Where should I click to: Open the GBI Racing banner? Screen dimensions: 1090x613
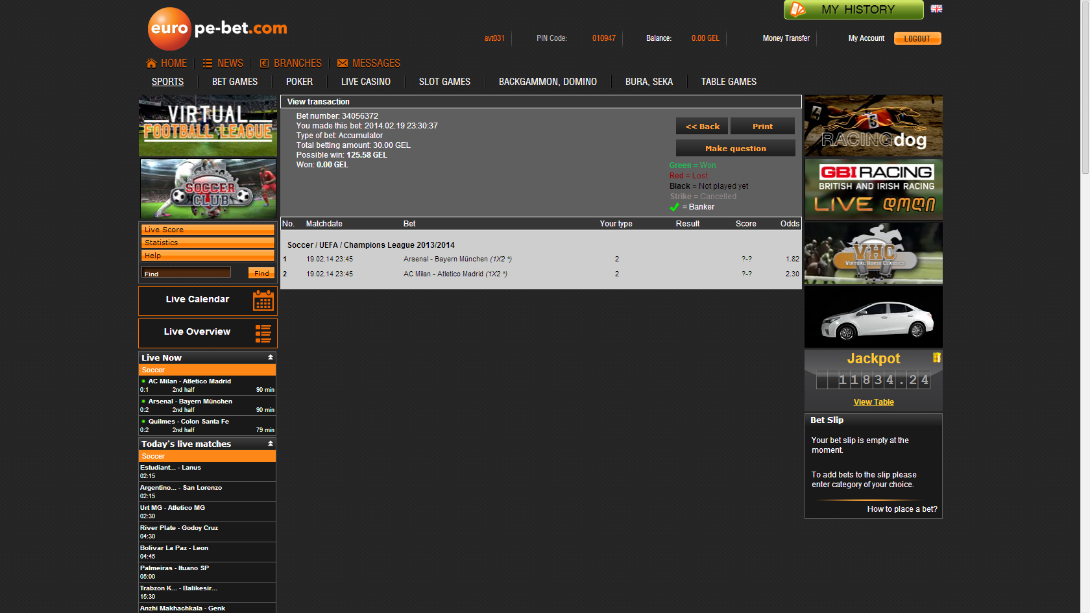pyautogui.click(x=873, y=189)
